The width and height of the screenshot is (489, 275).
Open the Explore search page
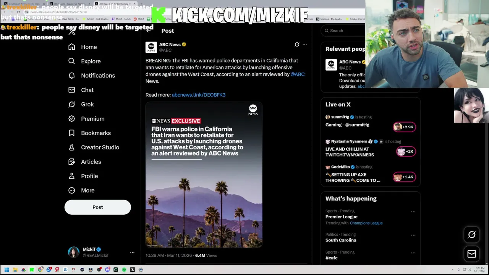tap(84, 61)
